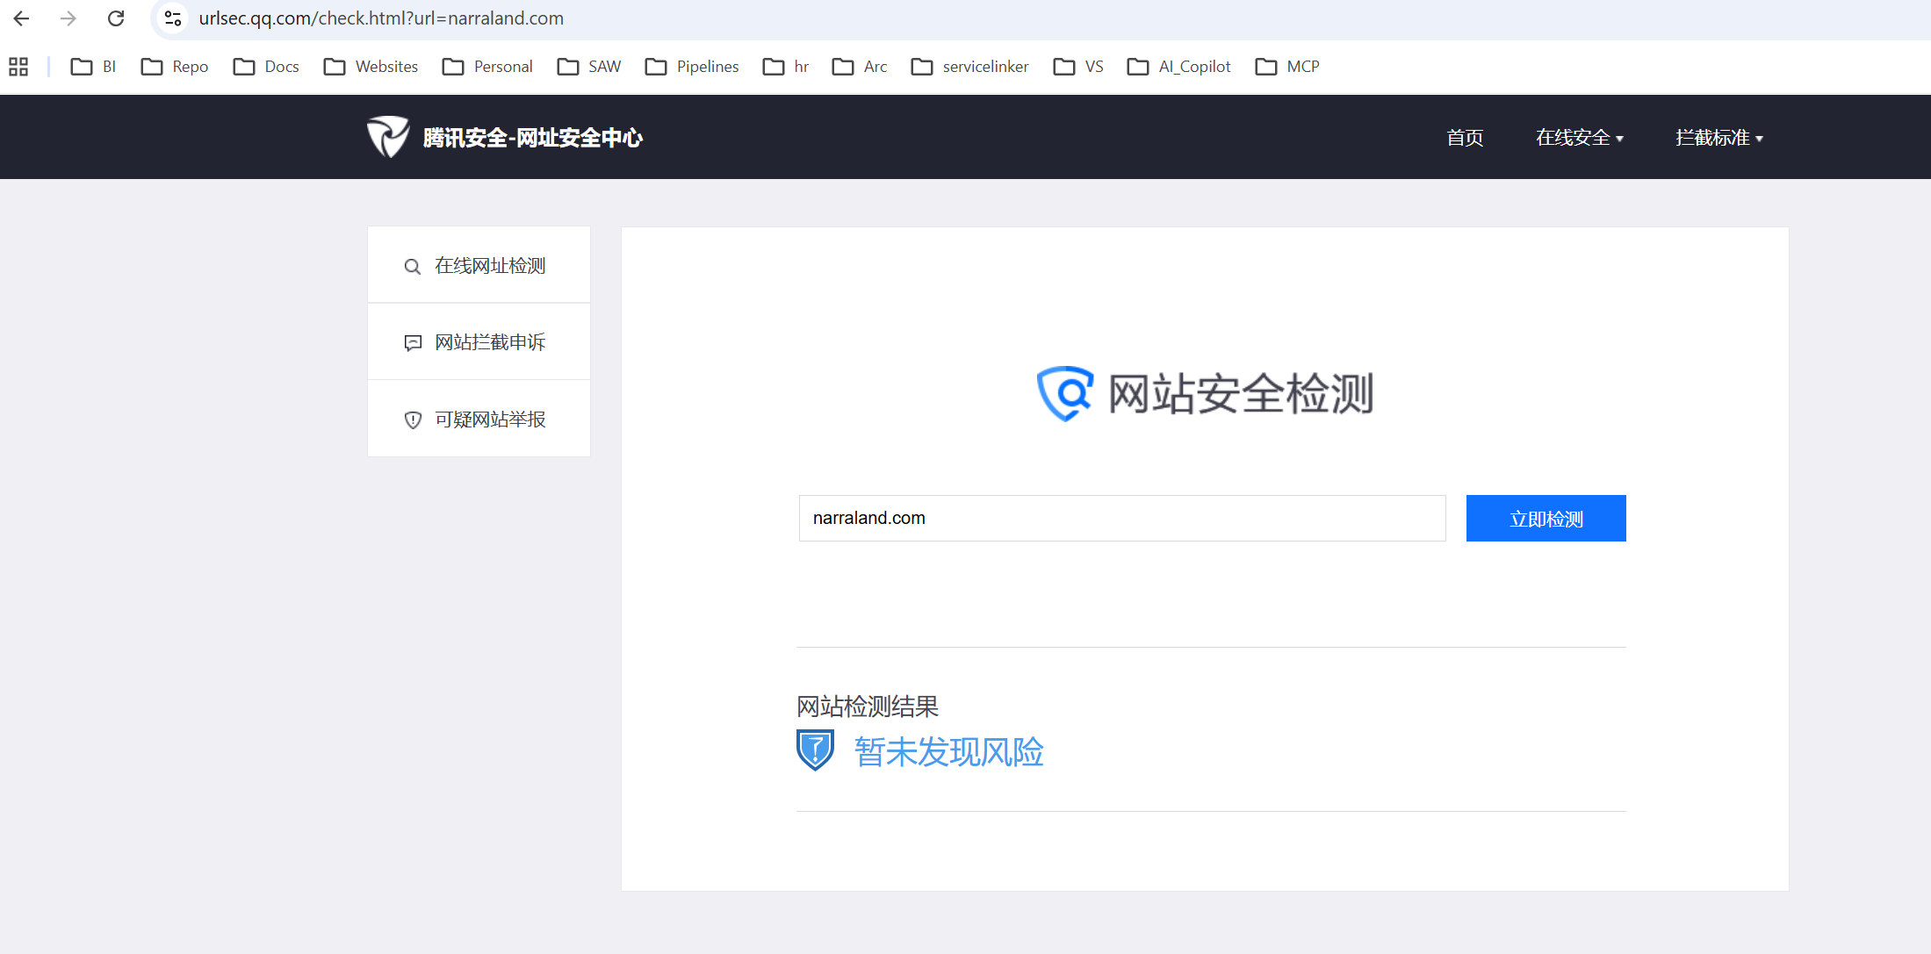
Task: Go to 首页 in top navigation
Action: pos(1465,138)
